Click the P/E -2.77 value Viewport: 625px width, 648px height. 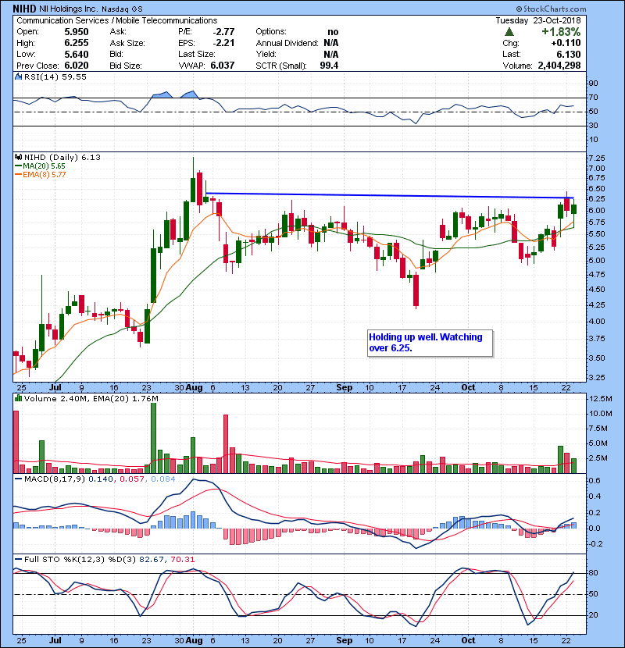223,32
